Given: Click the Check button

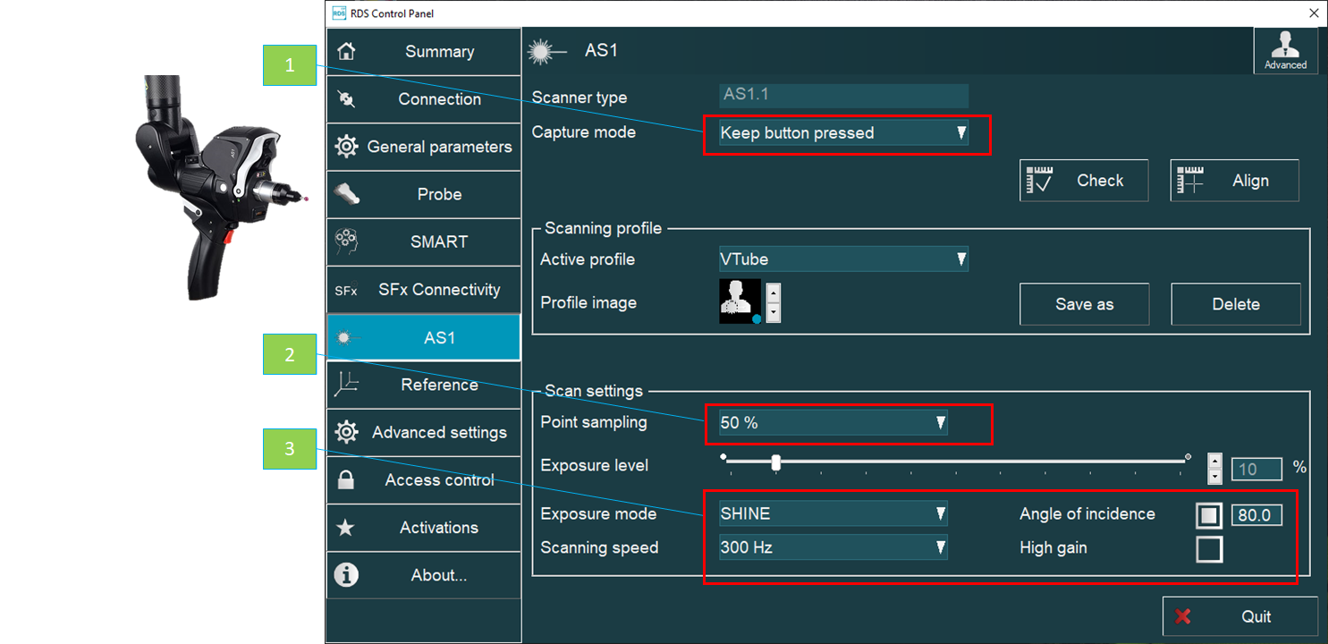Looking at the screenshot, I should (x=1083, y=180).
